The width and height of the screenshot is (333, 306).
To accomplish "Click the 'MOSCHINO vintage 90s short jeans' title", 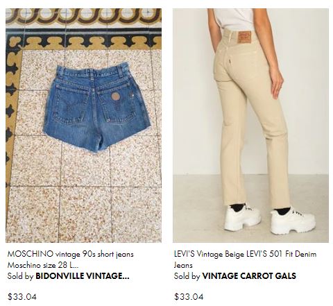I will click(71, 254).
